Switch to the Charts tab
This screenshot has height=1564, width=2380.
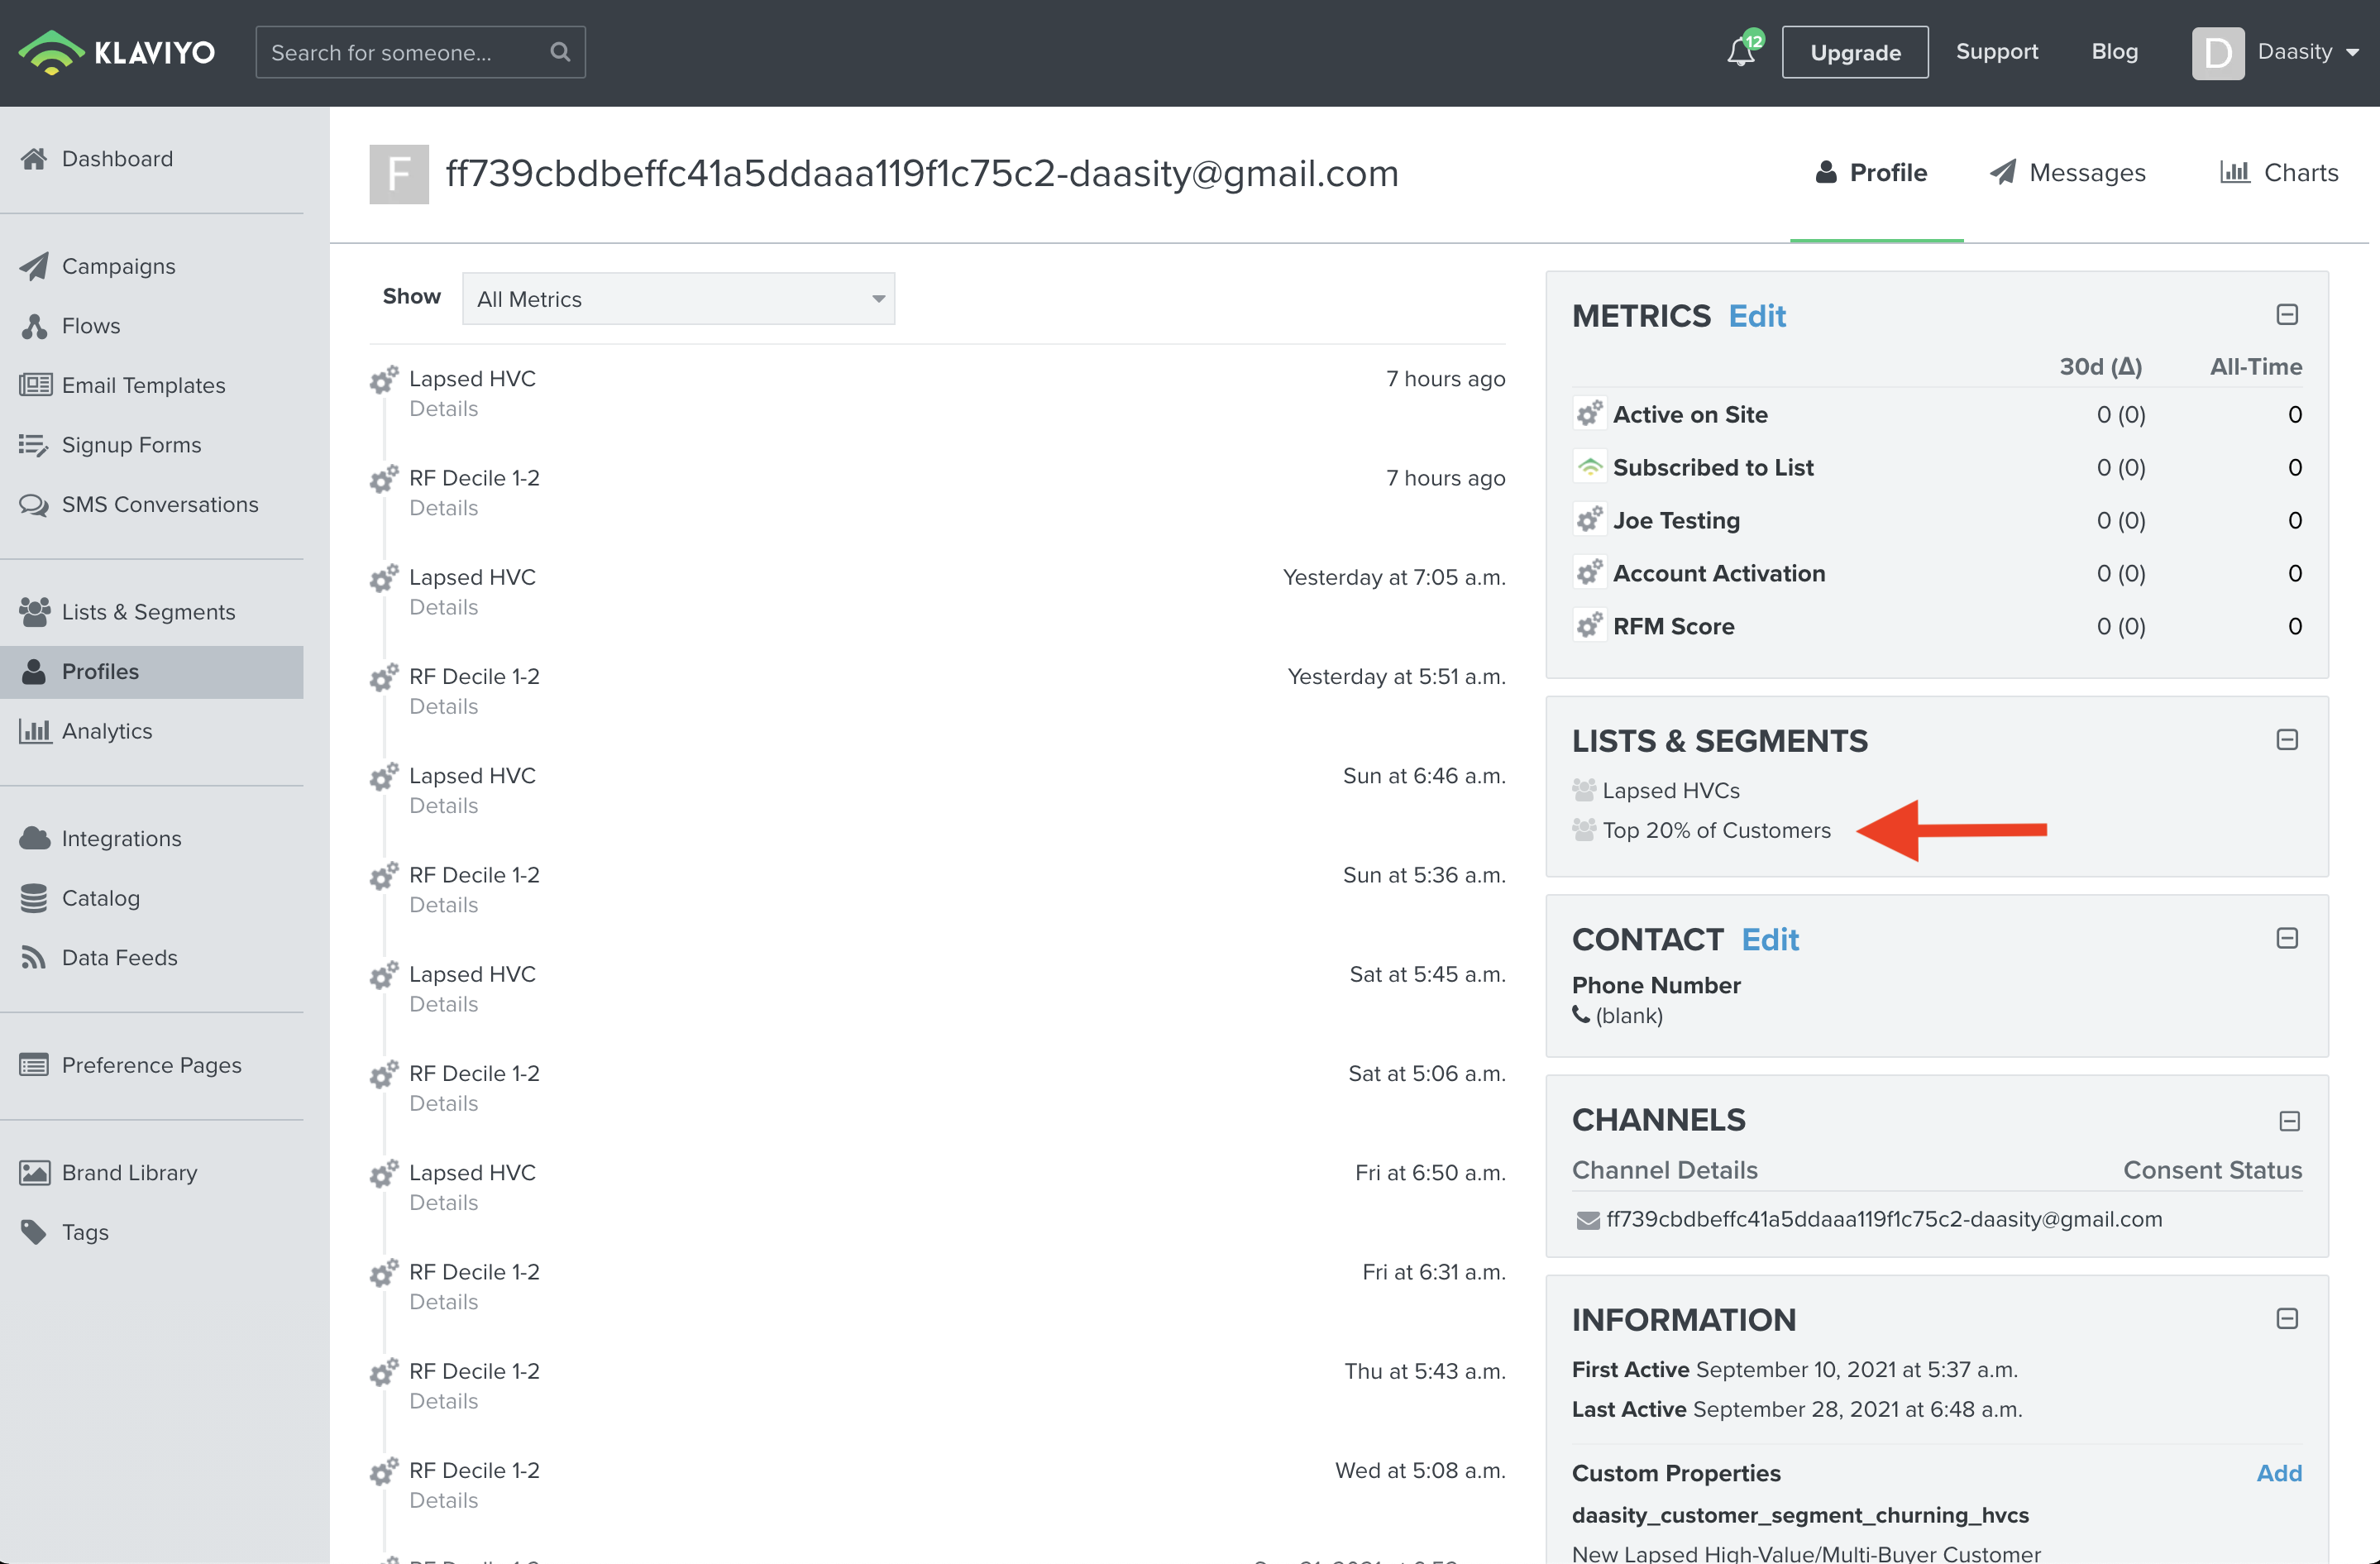[2278, 173]
